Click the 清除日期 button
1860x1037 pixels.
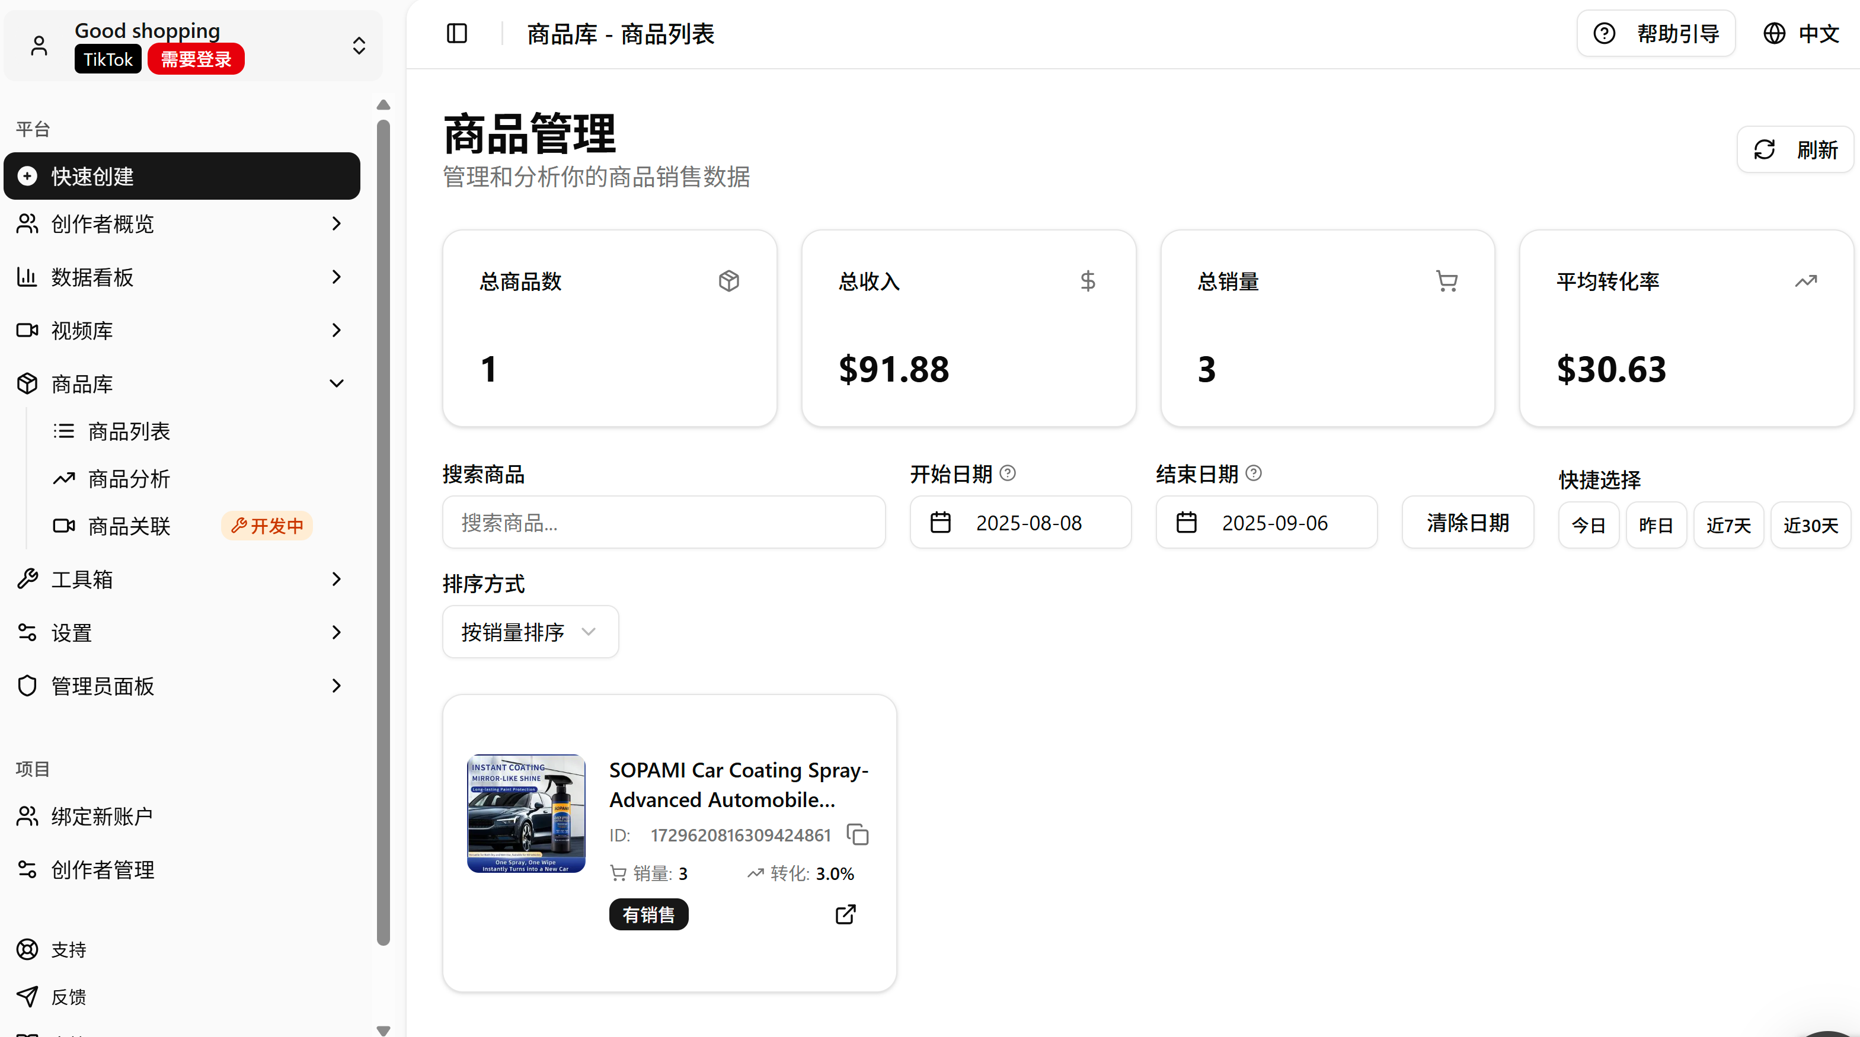click(1467, 523)
